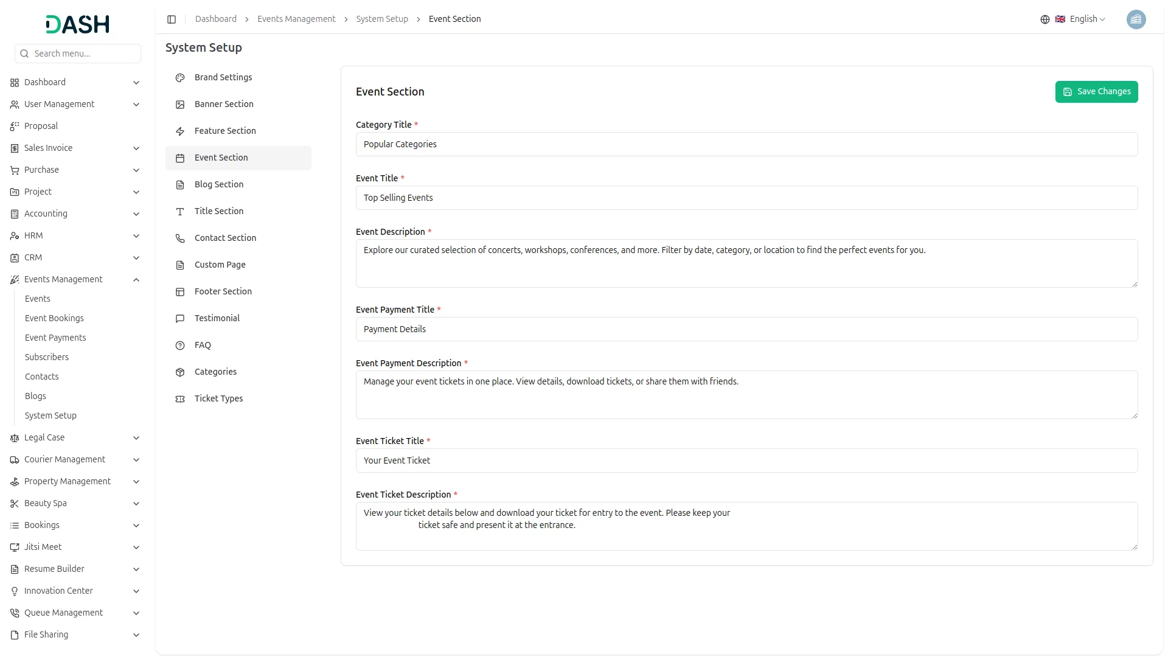
Task: Click the Category Title input field
Action: pos(746,145)
